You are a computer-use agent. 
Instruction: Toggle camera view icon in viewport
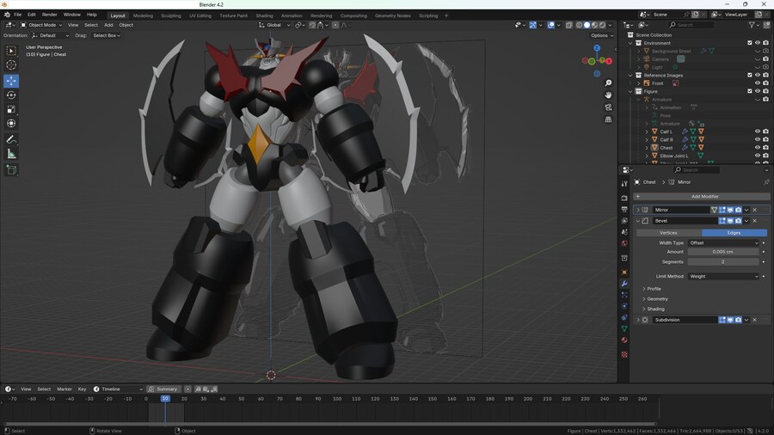pyautogui.click(x=608, y=107)
